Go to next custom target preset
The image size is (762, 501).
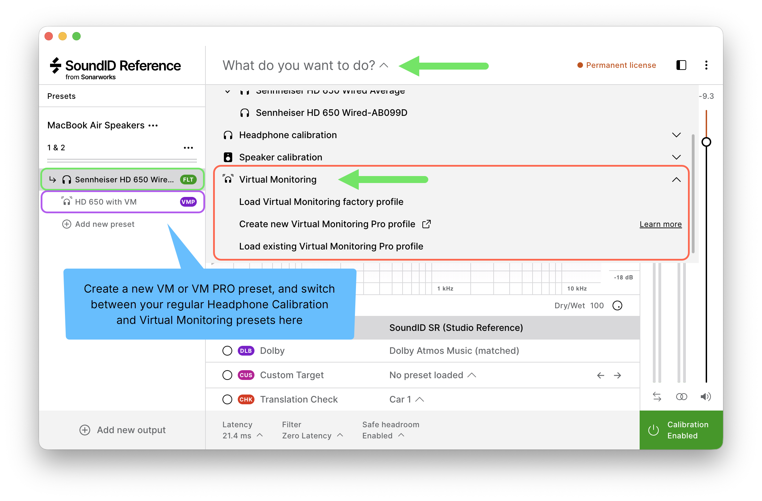[x=617, y=375]
